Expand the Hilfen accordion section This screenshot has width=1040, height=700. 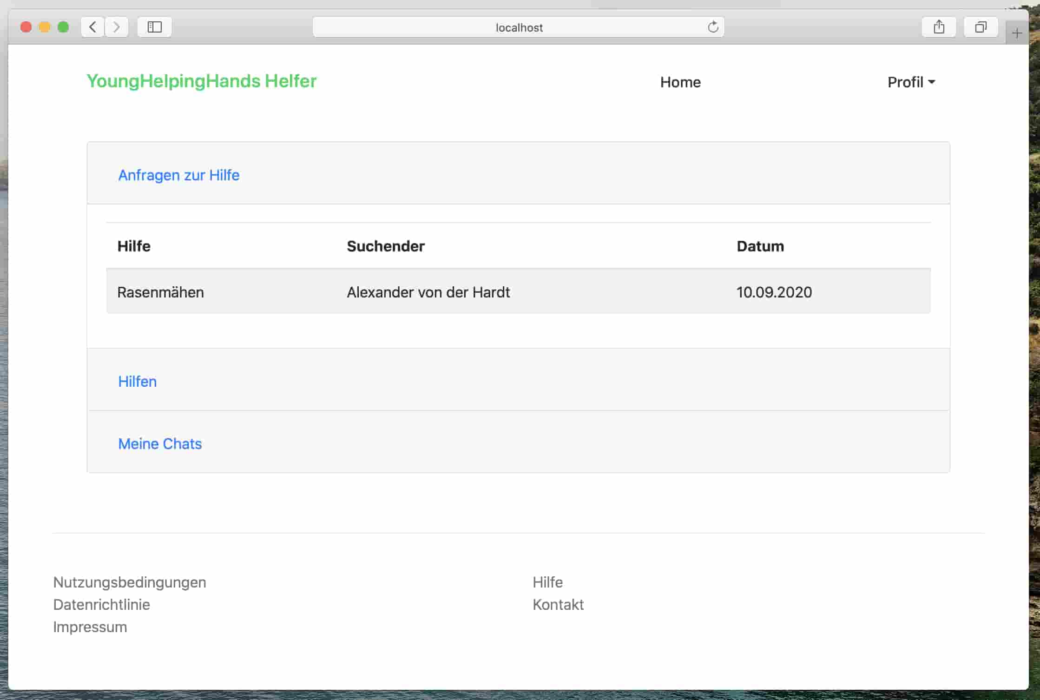[138, 382]
